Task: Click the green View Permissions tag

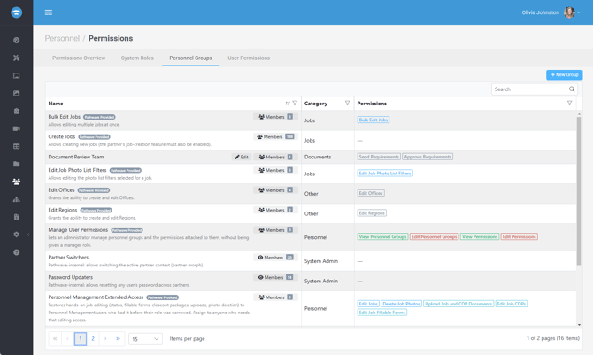Action: point(480,237)
